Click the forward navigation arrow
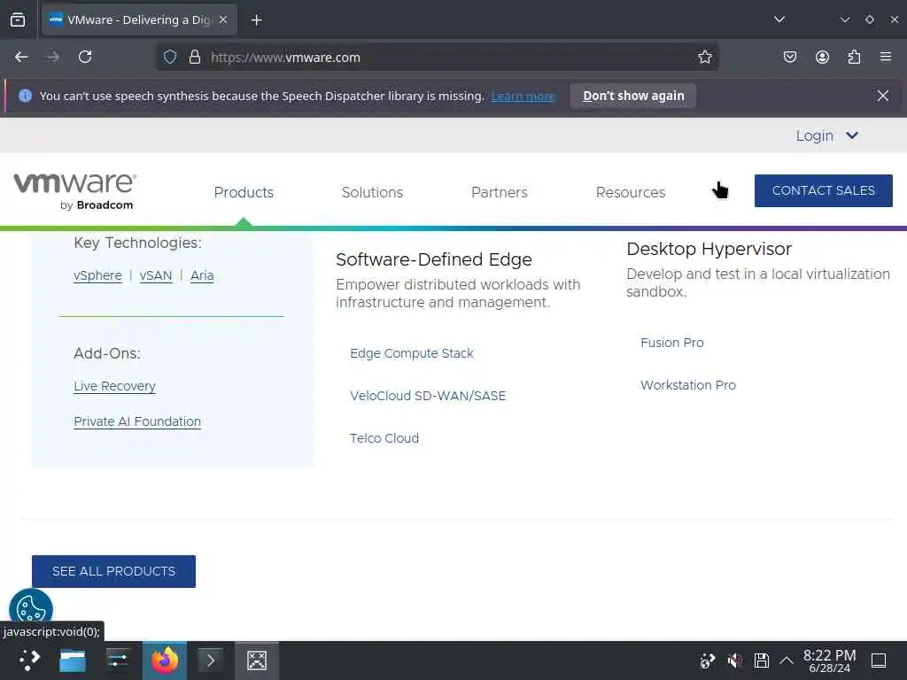Viewport: 907px width, 680px height. [53, 58]
